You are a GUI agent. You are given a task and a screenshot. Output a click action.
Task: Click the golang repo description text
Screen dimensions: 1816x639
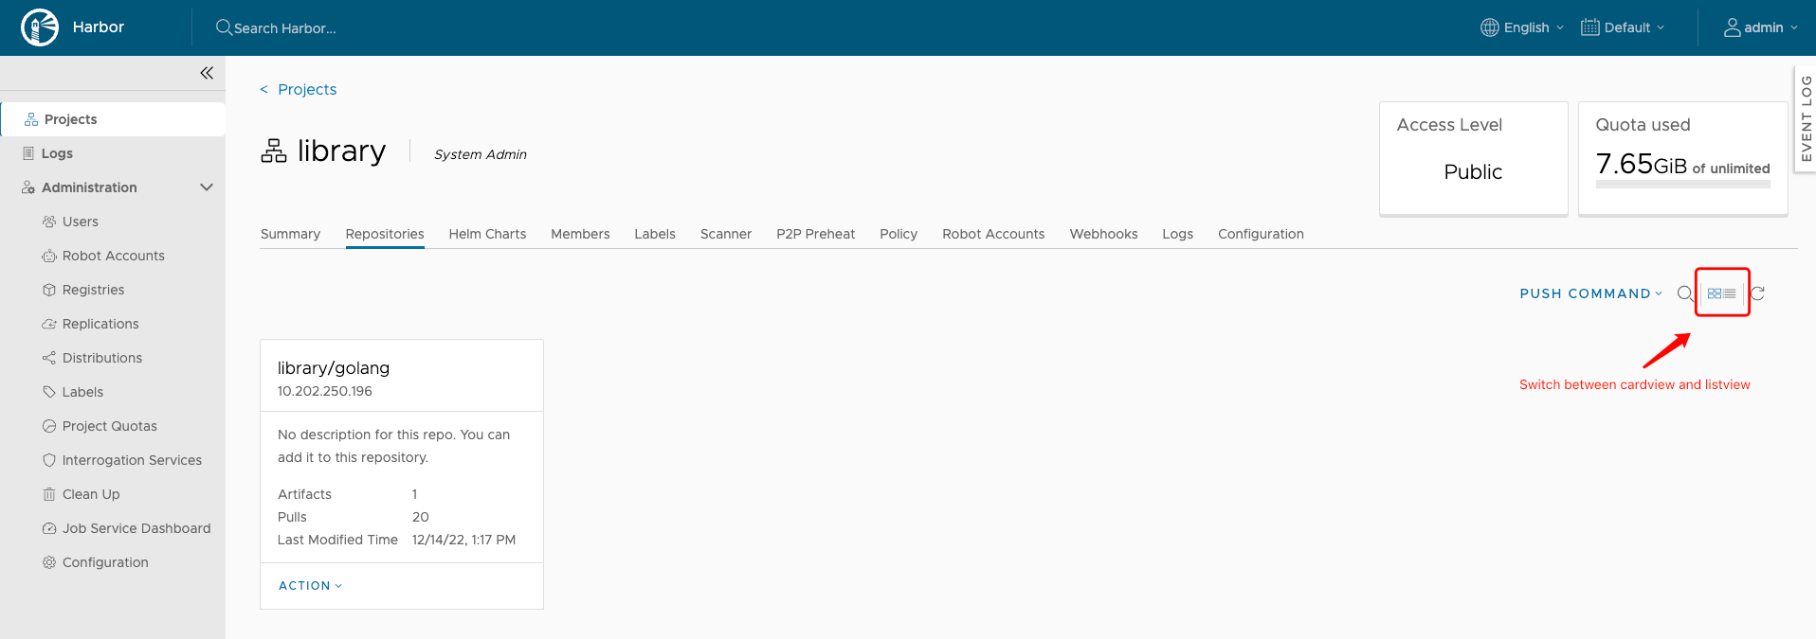(x=393, y=446)
